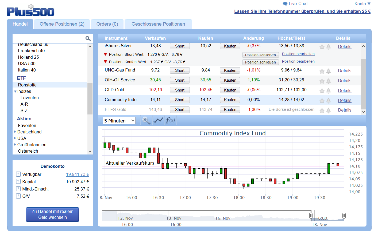374x234 pixels.
Task: Click Kaufen for OIH-Oil Service
Action: click(x=230, y=80)
